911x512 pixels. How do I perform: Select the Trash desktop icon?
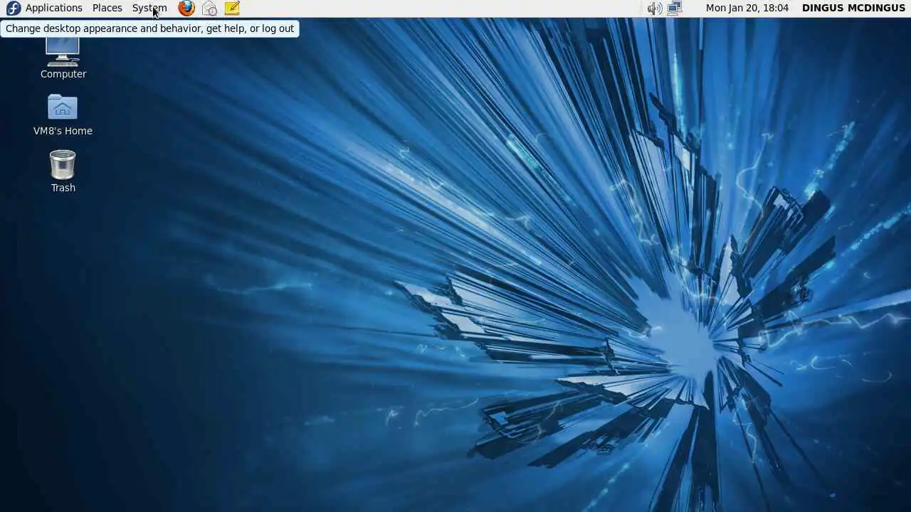(63, 164)
